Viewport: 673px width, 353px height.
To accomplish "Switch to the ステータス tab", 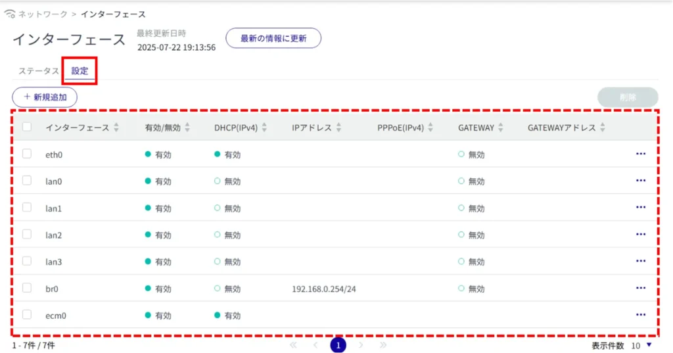I will click(39, 71).
